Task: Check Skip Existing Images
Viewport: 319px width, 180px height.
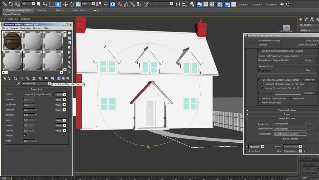Action: click(259, 102)
